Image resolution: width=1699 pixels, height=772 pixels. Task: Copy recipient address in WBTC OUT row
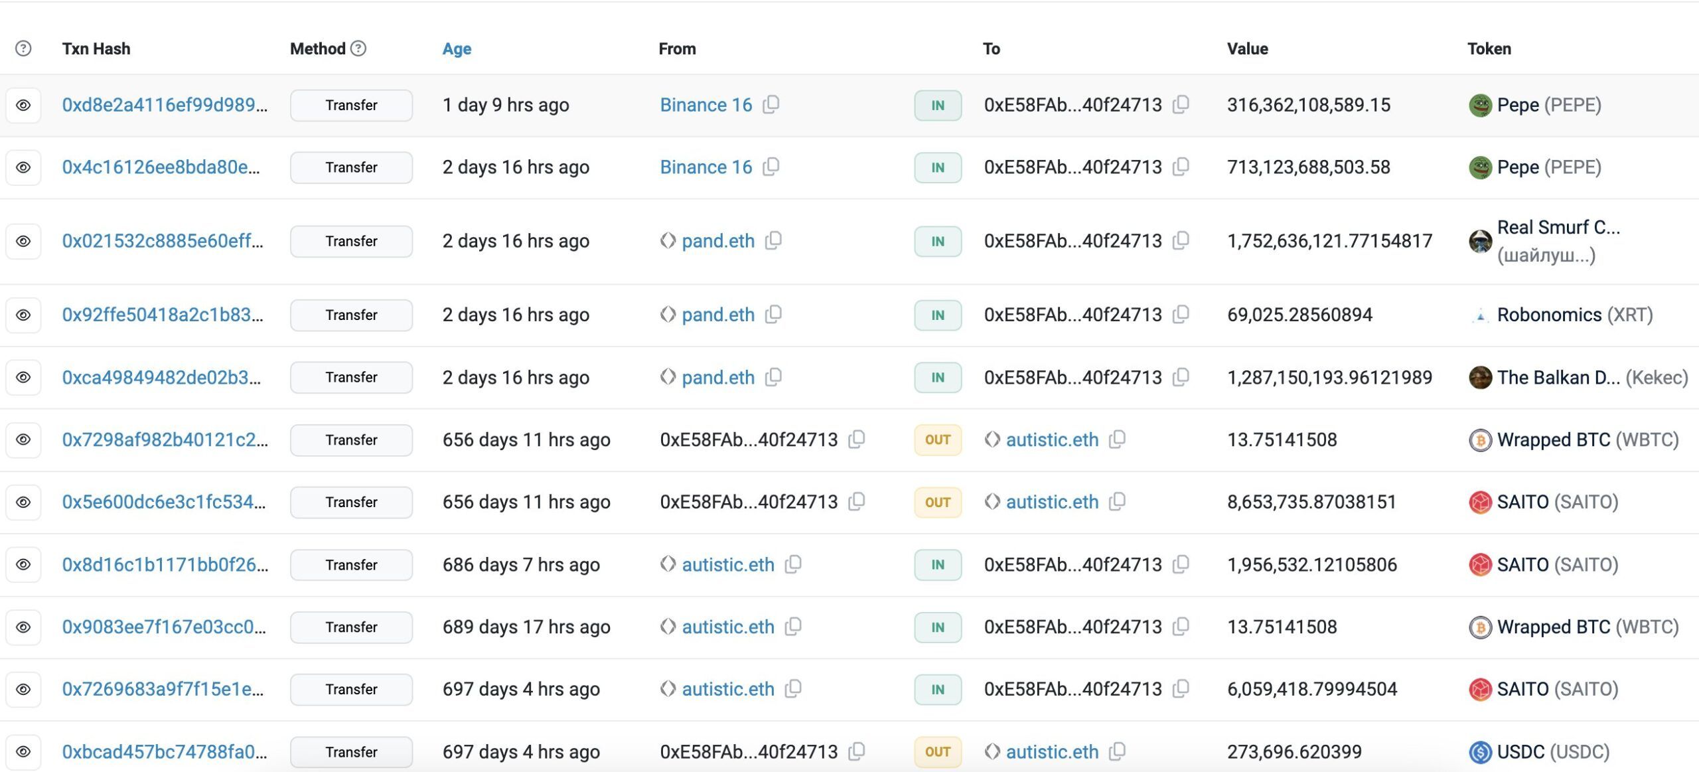tap(1118, 439)
